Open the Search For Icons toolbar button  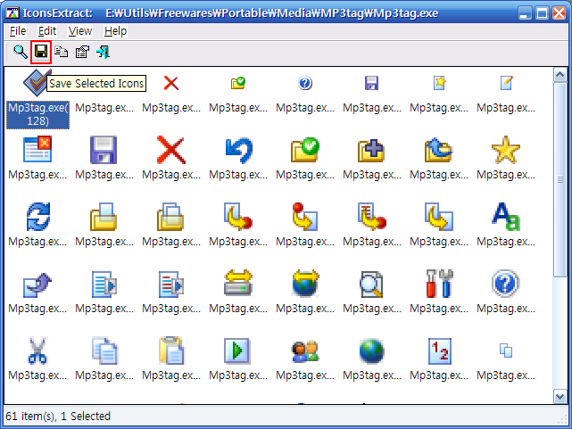(x=20, y=52)
